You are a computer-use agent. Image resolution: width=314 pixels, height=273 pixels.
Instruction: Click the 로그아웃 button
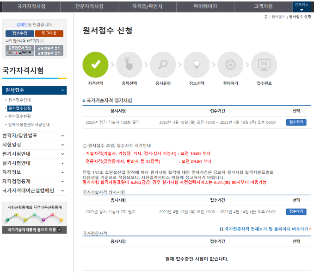pyautogui.click(x=49, y=33)
